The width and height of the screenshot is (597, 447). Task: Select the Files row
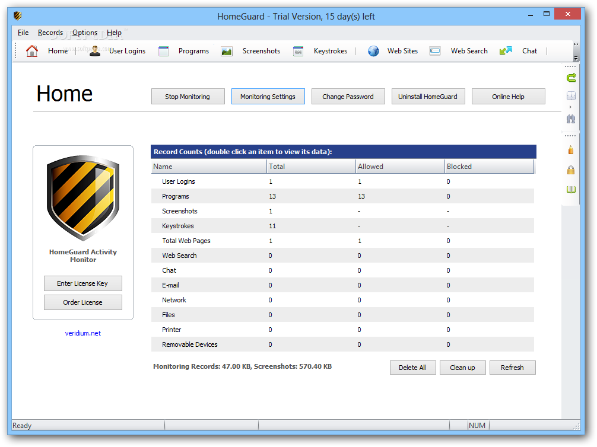pos(342,315)
